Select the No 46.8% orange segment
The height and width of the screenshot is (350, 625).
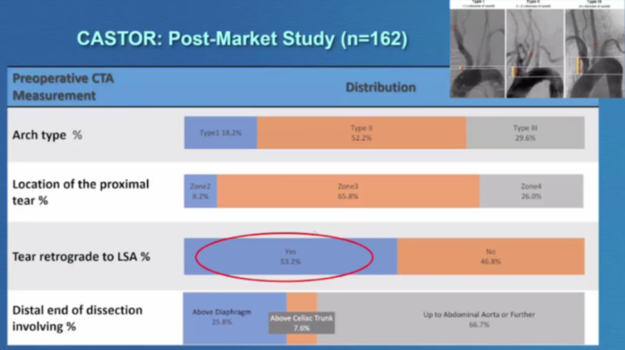pos(490,256)
